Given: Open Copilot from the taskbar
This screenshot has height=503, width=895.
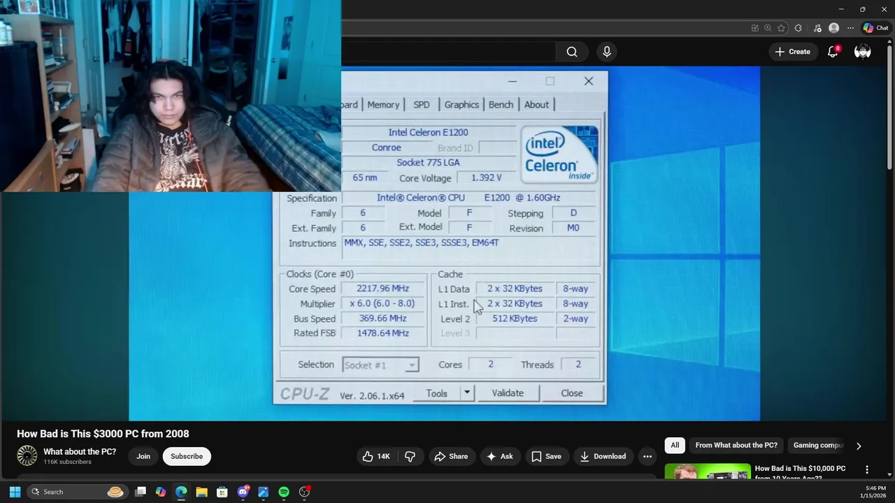Looking at the screenshot, I should click(161, 492).
